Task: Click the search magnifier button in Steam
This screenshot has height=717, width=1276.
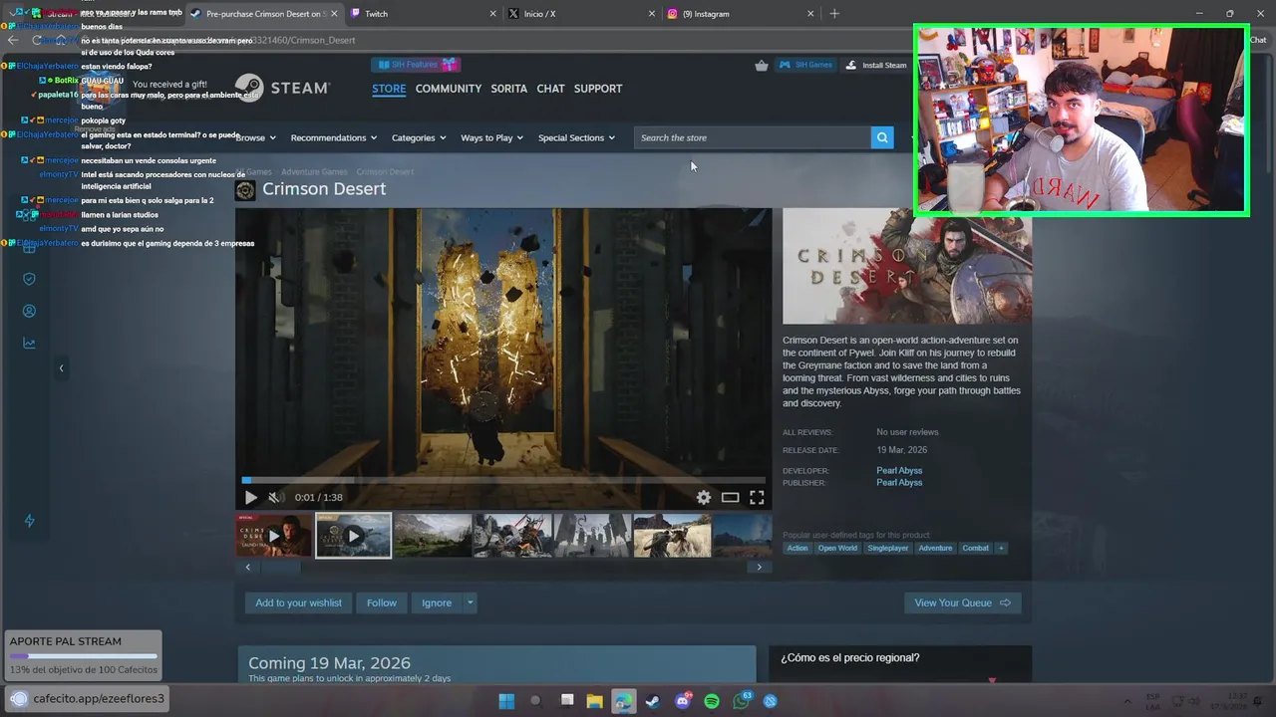Action: click(882, 137)
